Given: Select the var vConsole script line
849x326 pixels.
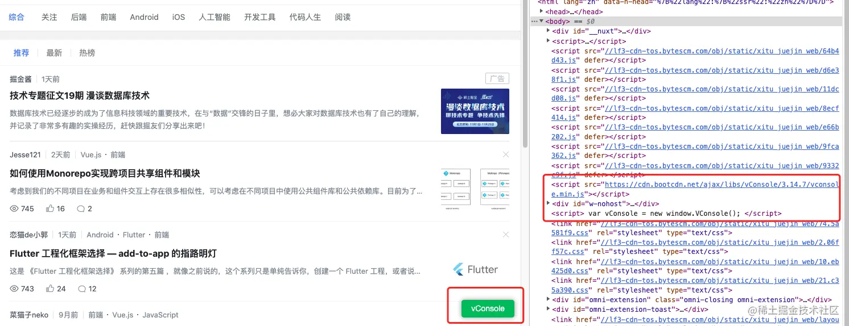Looking at the screenshot, I should [x=666, y=214].
